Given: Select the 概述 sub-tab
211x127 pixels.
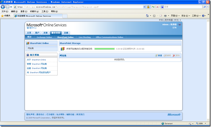Looking at the screenshot, I should [x=29, y=37].
